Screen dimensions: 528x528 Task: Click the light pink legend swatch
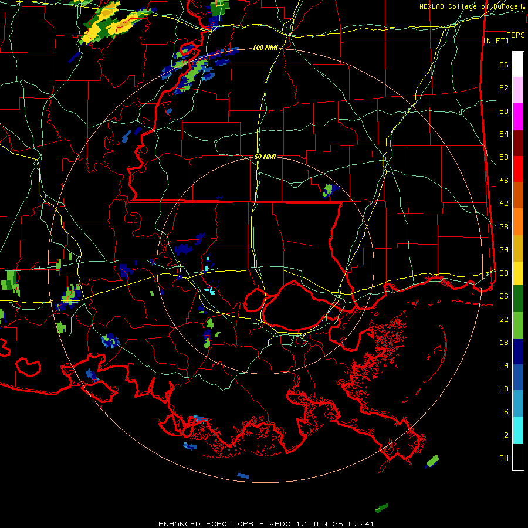point(518,90)
